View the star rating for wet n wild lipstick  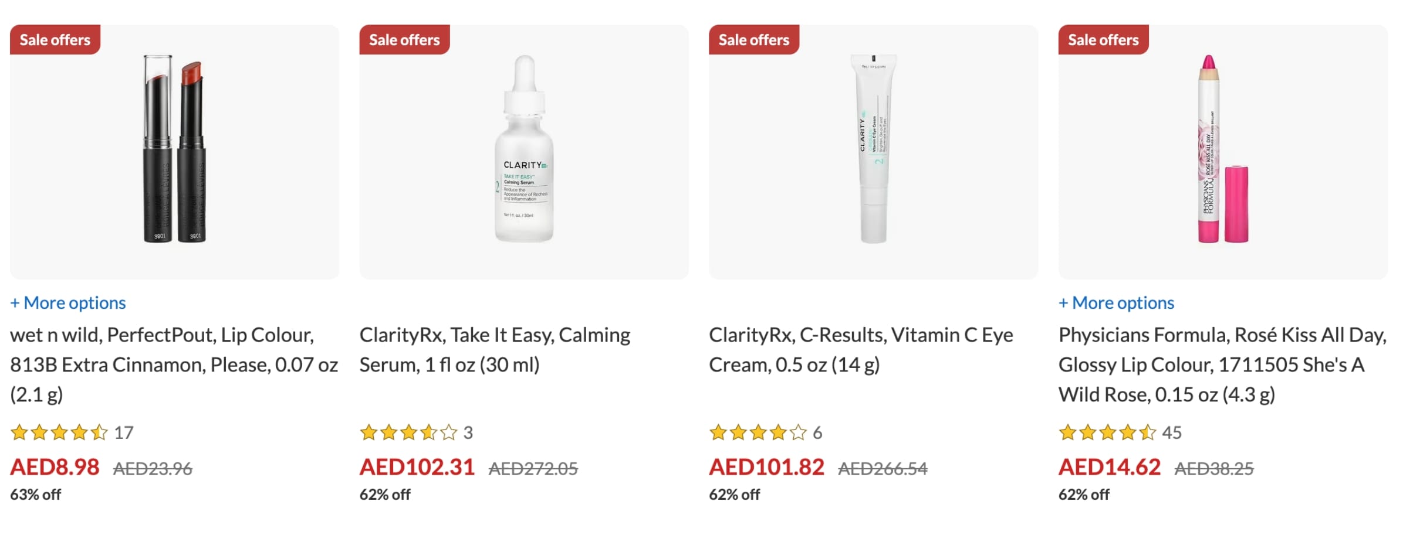59,433
